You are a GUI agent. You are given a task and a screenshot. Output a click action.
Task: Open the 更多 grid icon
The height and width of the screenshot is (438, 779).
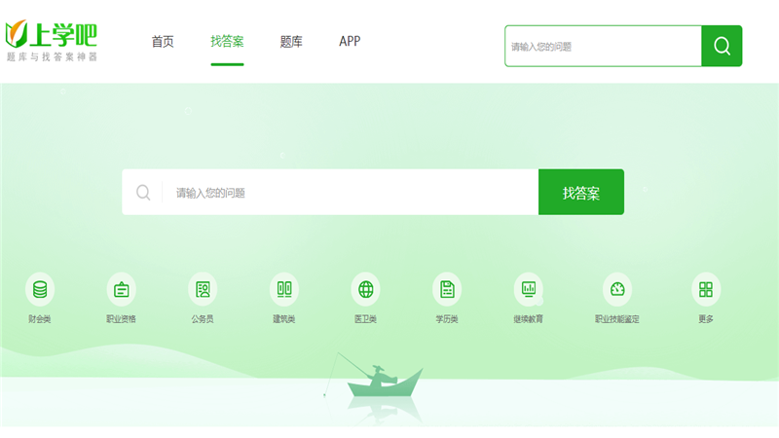(x=706, y=289)
